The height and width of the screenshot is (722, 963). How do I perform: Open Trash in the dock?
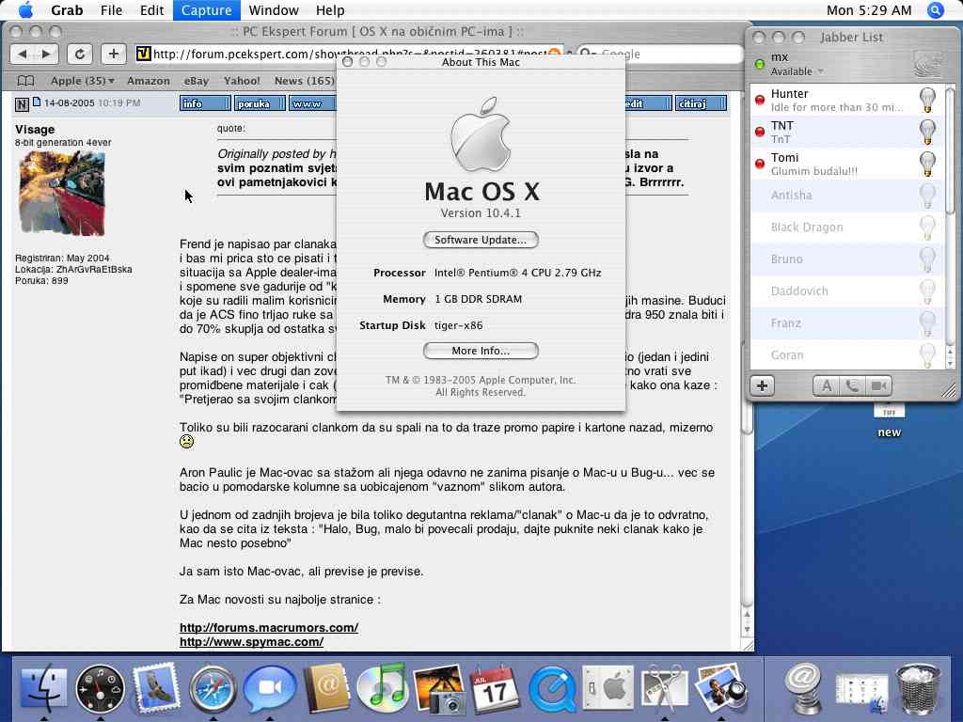coord(919,689)
